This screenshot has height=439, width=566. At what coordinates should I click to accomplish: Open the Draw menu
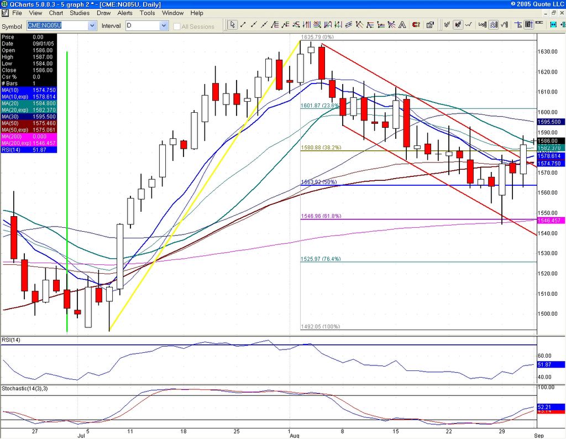pyautogui.click(x=103, y=13)
